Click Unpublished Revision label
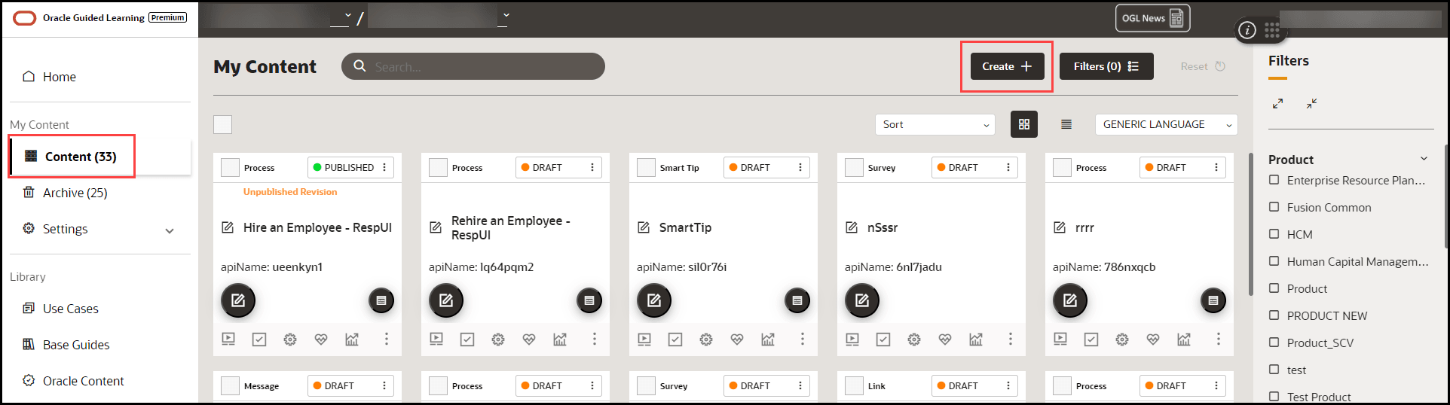 tap(290, 192)
